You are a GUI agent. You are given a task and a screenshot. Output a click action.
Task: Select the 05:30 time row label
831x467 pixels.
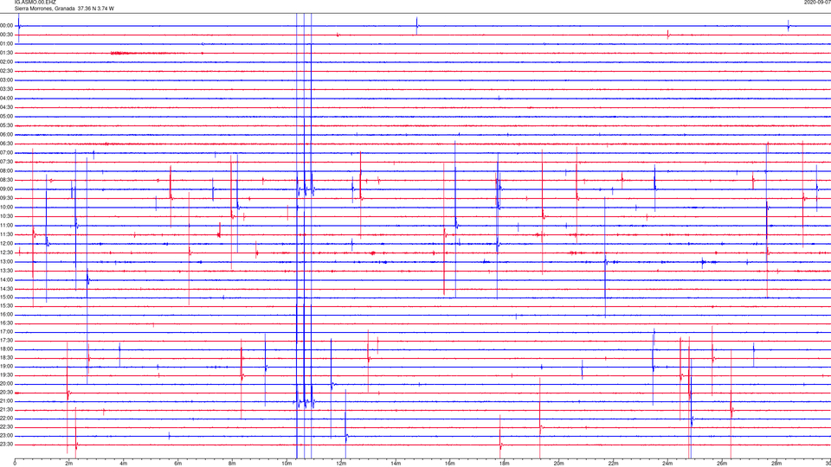pos(7,125)
